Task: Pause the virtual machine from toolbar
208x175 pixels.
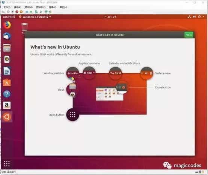Action: tap(27, 12)
